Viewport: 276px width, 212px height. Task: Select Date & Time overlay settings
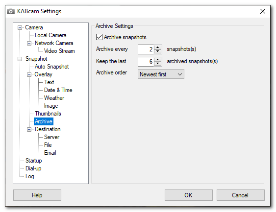click(58, 90)
